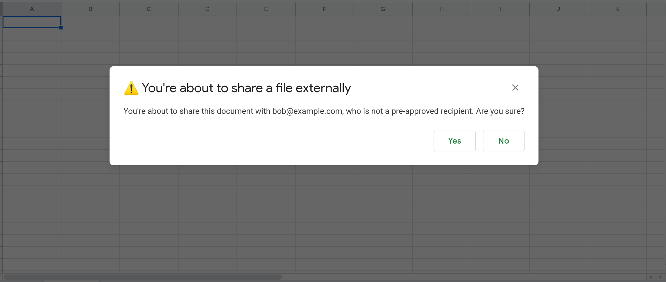Click the dialog title about sharing externally
The width and height of the screenshot is (666, 282).
(x=246, y=88)
